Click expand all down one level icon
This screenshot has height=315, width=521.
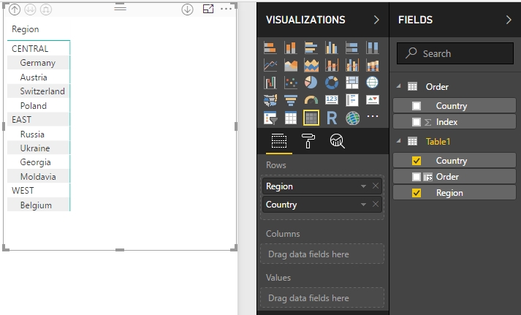46,10
